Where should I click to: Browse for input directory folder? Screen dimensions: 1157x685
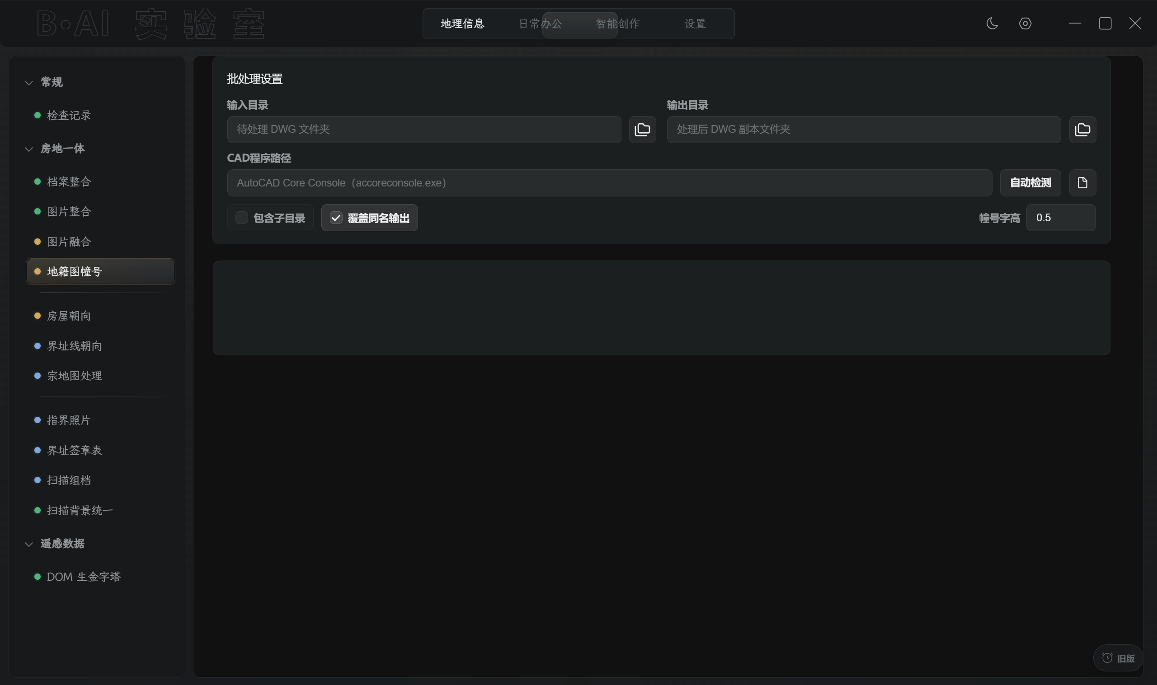[x=642, y=130]
